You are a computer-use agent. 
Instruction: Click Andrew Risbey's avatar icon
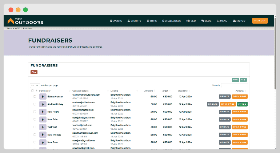[43, 104]
